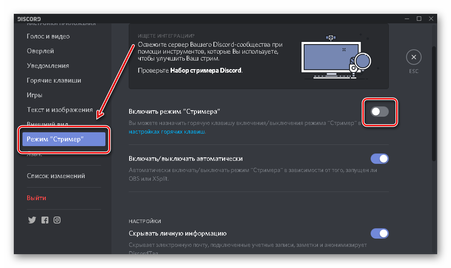Click ИЩЕТЕ ИНТЕГРАЦИИ? banner title
The image size is (451, 268).
166,36
